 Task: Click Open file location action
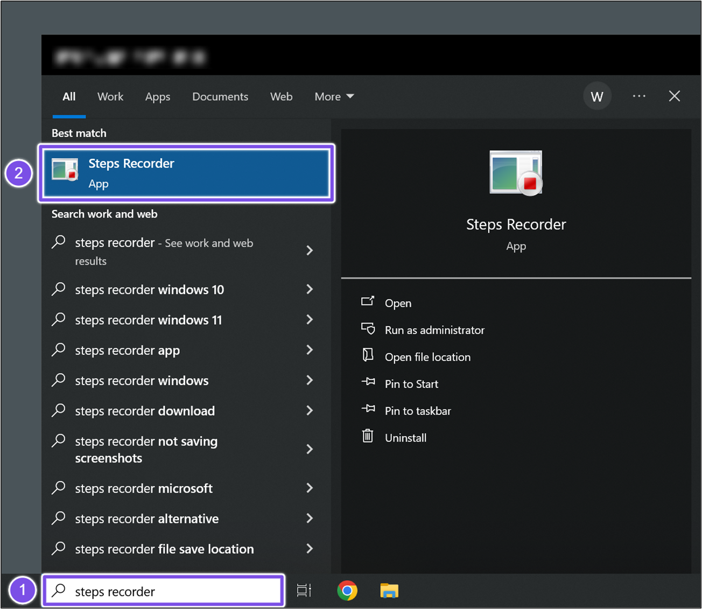[427, 357]
